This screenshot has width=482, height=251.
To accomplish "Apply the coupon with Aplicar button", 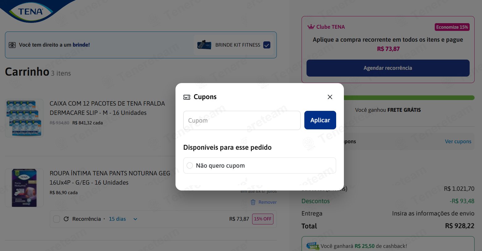I will (x=320, y=120).
